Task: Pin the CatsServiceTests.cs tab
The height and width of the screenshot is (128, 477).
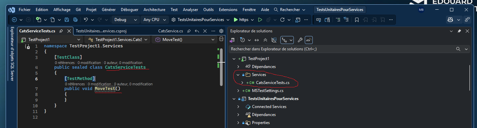Action: pyautogui.click(x=61, y=31)
